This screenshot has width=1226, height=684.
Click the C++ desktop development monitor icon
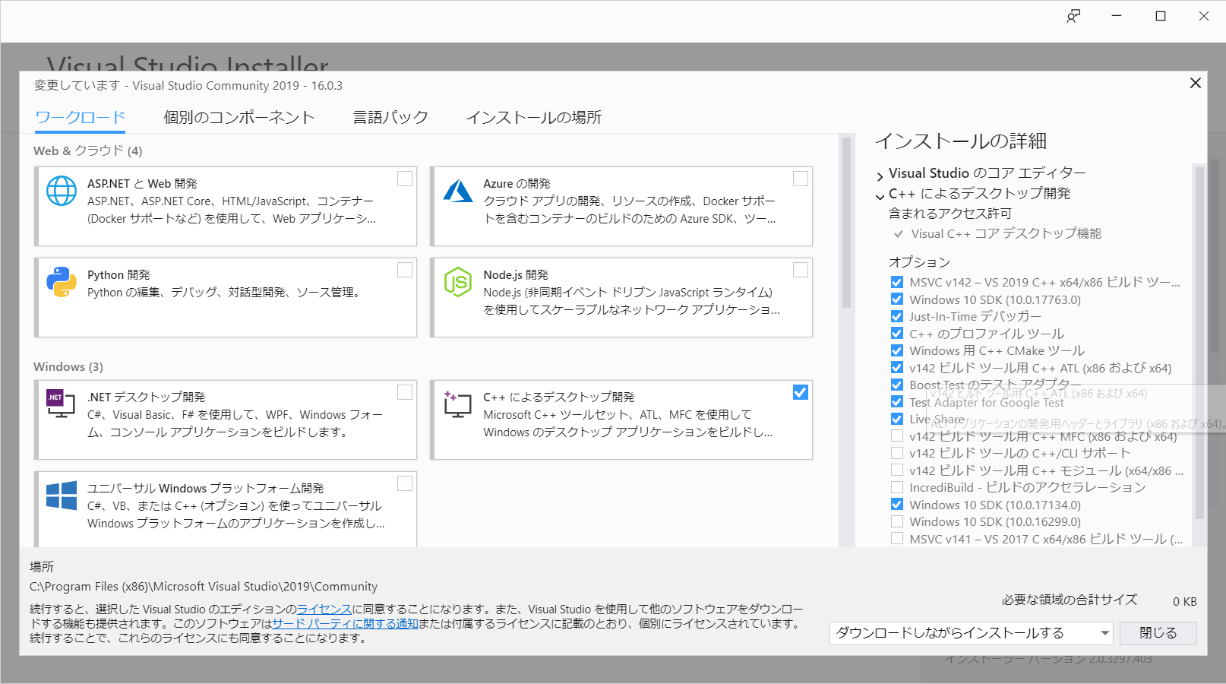coord(458,404)
